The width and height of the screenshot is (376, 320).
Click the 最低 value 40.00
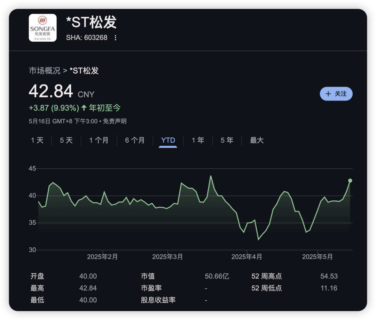coord(88,300)
